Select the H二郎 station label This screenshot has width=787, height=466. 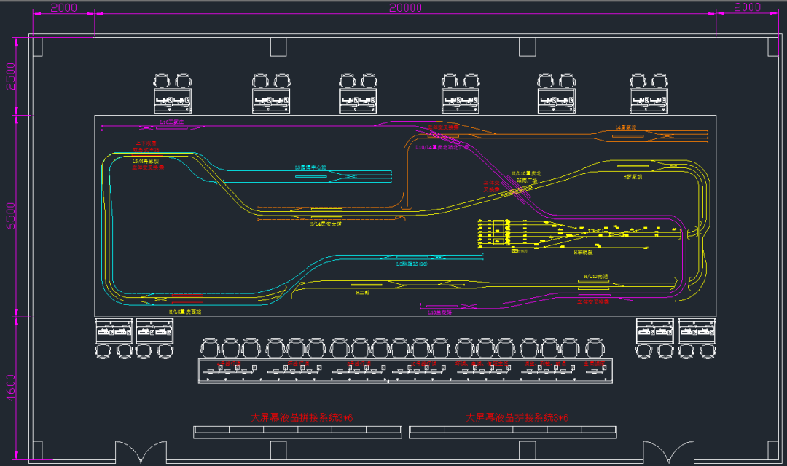(363, 292)
